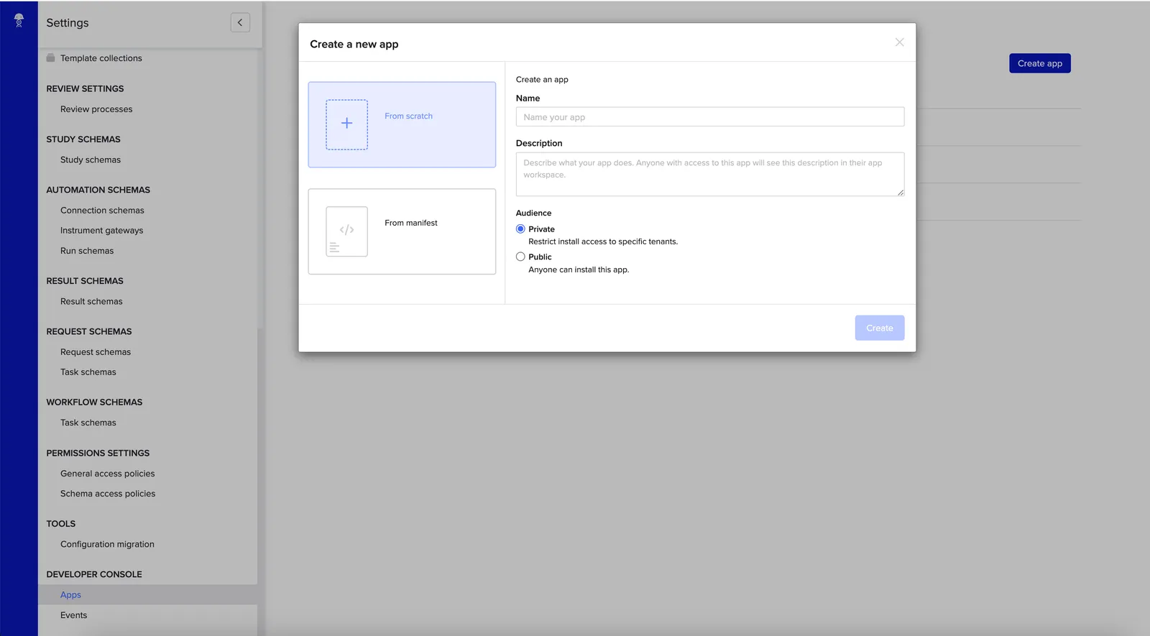Click the code file icon for From manifest
Image resolution: width=1150 pixels, height=636 pixels.
click(346, 231)
